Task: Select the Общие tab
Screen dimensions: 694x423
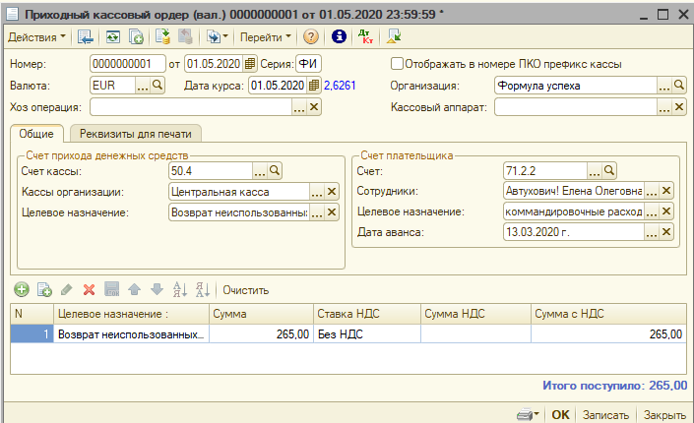Action: point(36,133)
